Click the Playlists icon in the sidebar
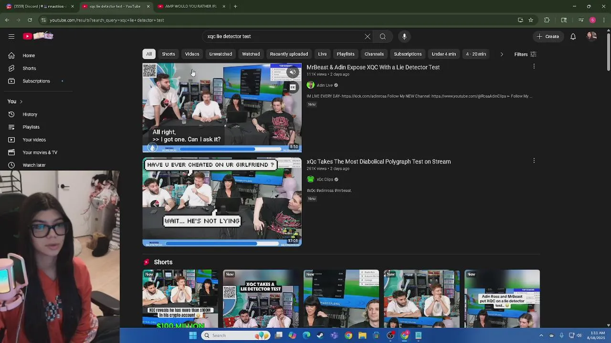This screenshot has width=611, height=343. tap(11, 127)
